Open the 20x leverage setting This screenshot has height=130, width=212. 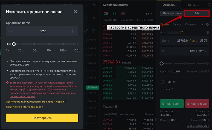(x=197, y=13)
